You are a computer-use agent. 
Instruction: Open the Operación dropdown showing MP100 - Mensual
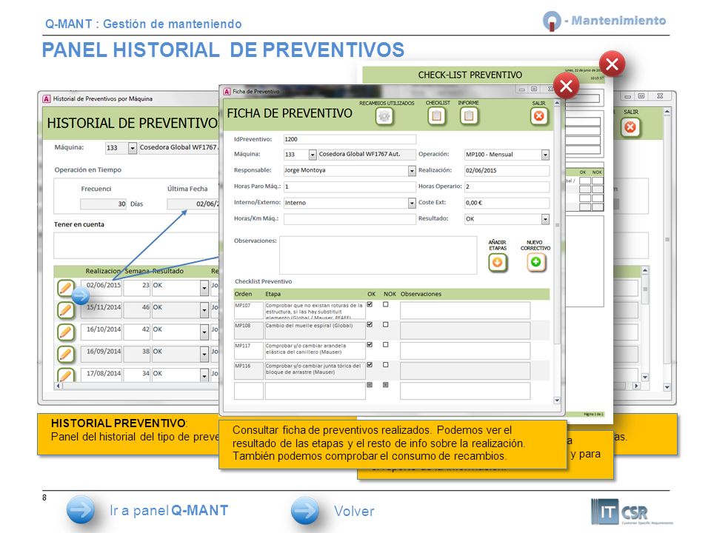click(545, 155)
